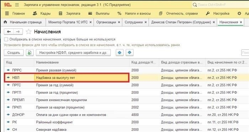
Task: Open Настройка НДФЛ, среднего заработка и др.
Action: pos(73,53)
